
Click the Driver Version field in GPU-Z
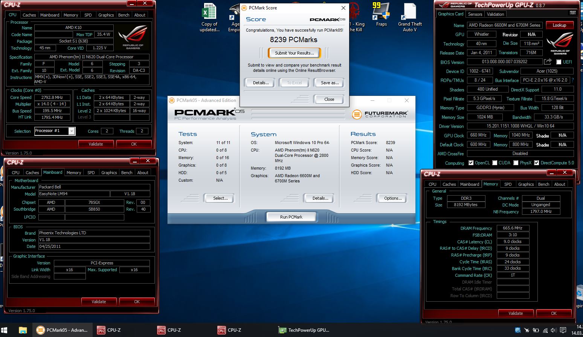[x=520, y=126]
